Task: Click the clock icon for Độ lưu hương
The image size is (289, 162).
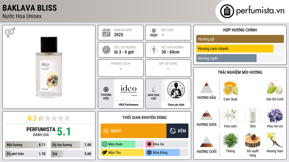Action: (106, 50)
